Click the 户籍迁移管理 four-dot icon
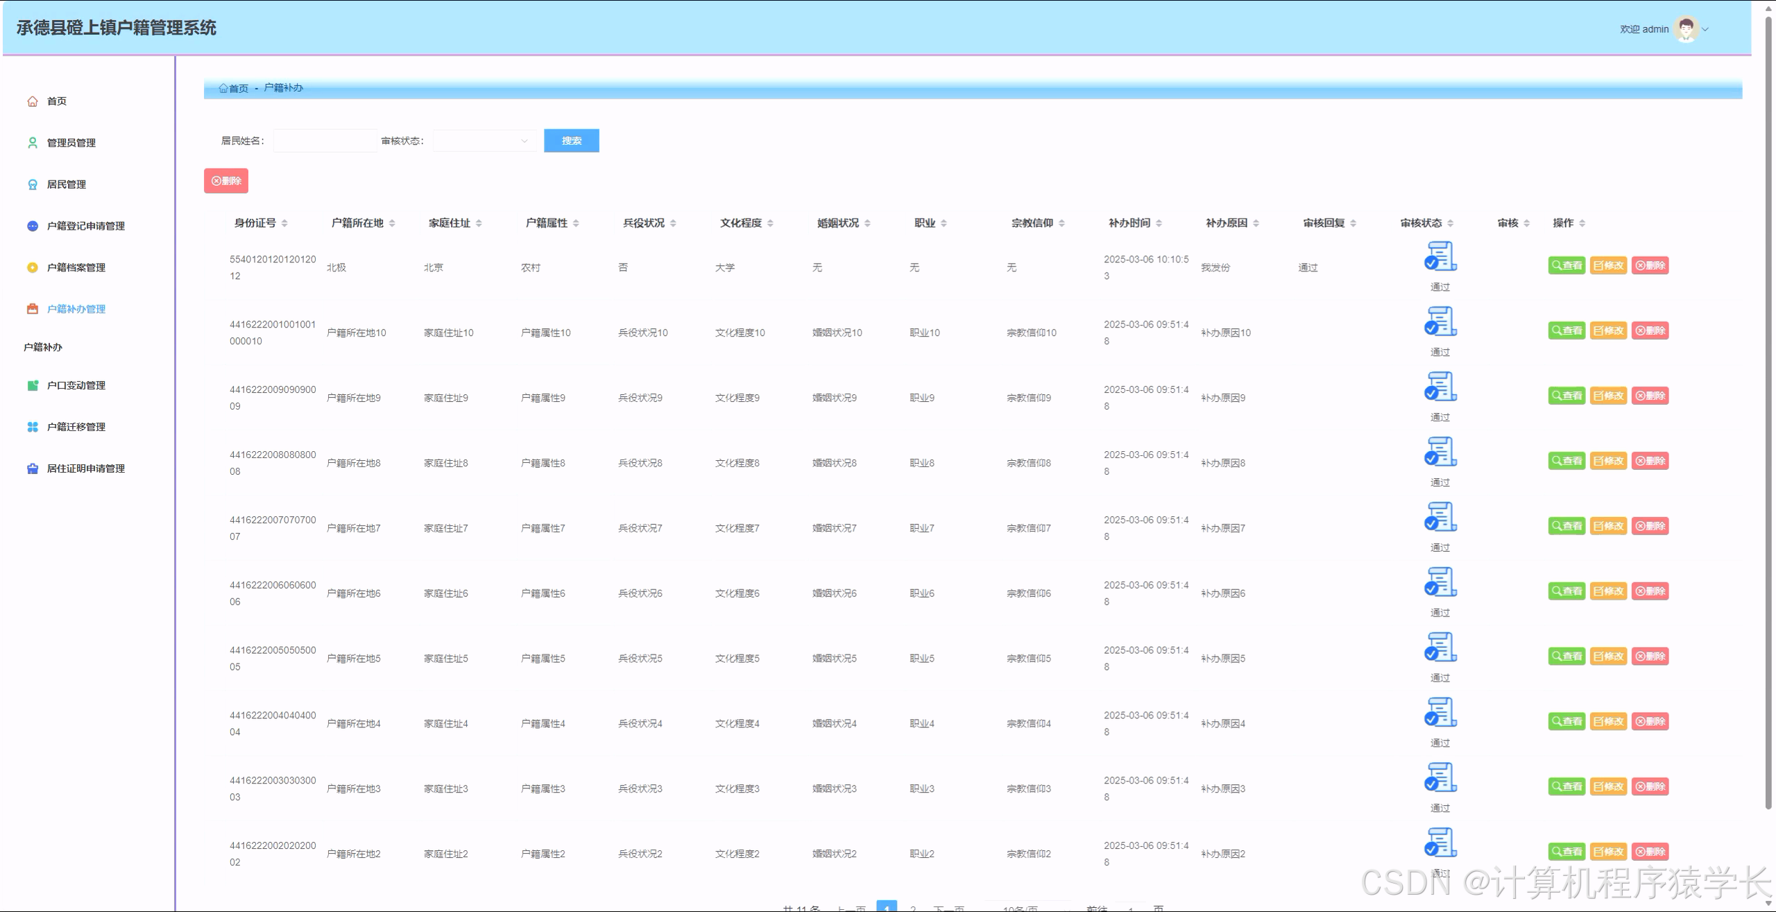Viewport: 1776px width, 912px height. (x=33, y=428)
